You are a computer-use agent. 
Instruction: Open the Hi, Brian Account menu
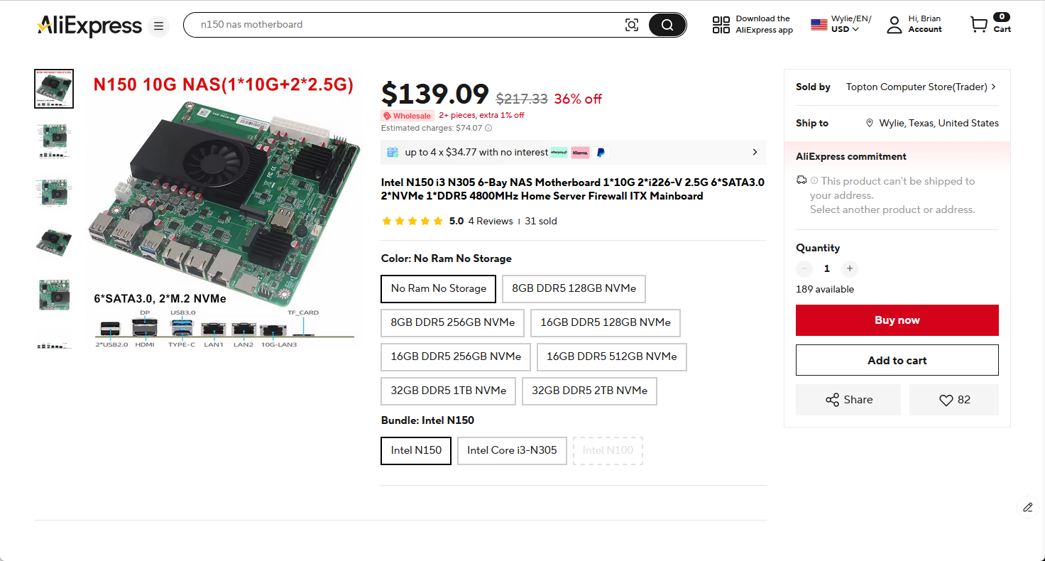(x=915, y=24)
